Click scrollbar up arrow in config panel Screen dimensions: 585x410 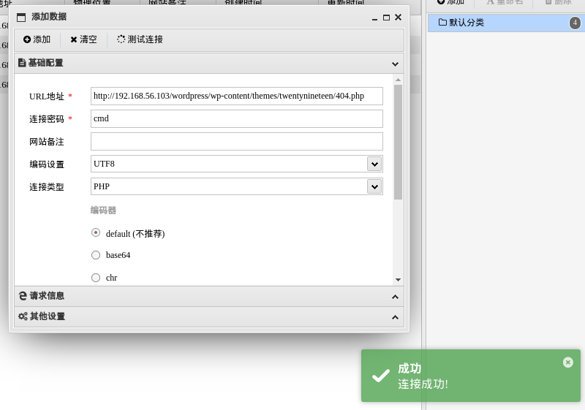coord(398,80)
